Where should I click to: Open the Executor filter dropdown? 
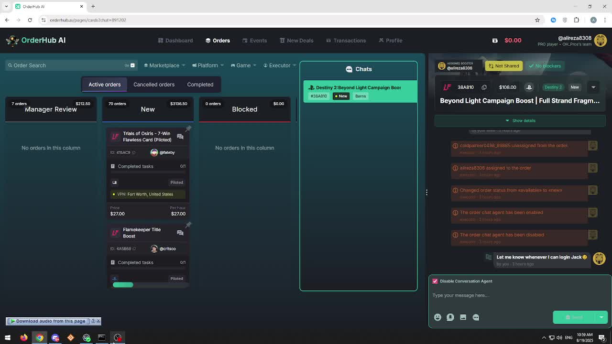click(x=280, y=65)
